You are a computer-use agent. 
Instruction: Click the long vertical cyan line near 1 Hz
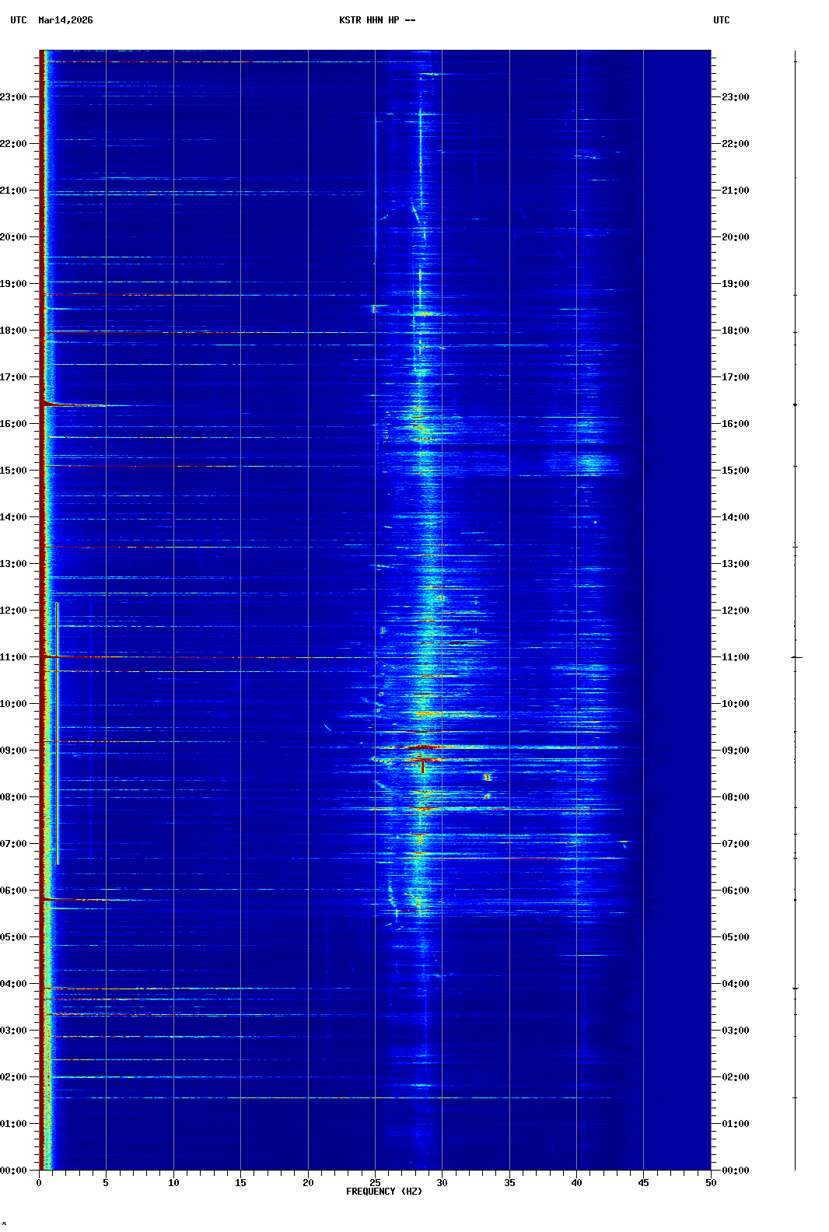(57, 731)
